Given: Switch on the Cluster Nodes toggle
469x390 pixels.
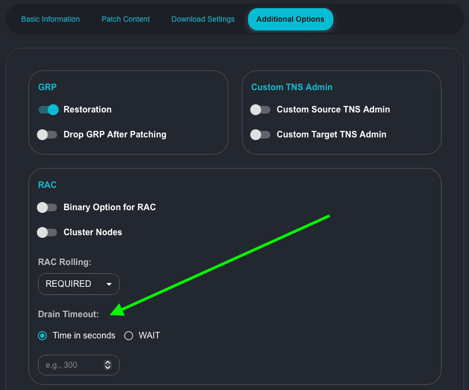Looking at the screenshot, I should [47, 232].
